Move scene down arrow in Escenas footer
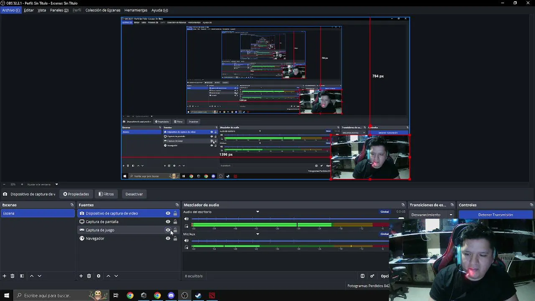This screenshot has width=535, height=301. point(40,276)
